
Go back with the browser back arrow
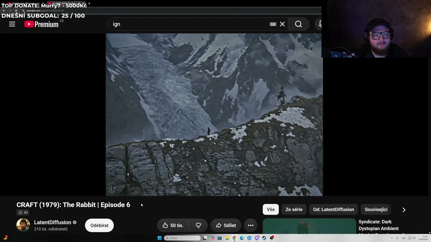tap(4, 10)
